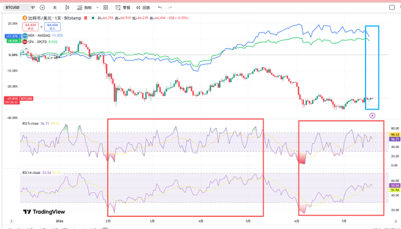Click the 2月 label on the time axis
The image size is (401, 229).
click(x=108, y=221)
